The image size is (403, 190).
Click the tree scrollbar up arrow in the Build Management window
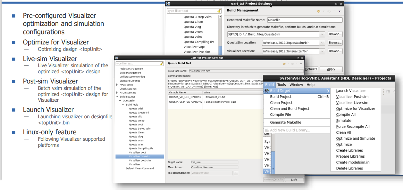pos(220,17)
